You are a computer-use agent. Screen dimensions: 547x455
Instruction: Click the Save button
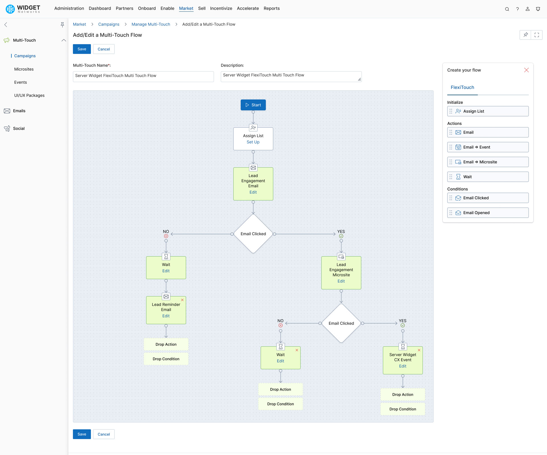[82, 49]
